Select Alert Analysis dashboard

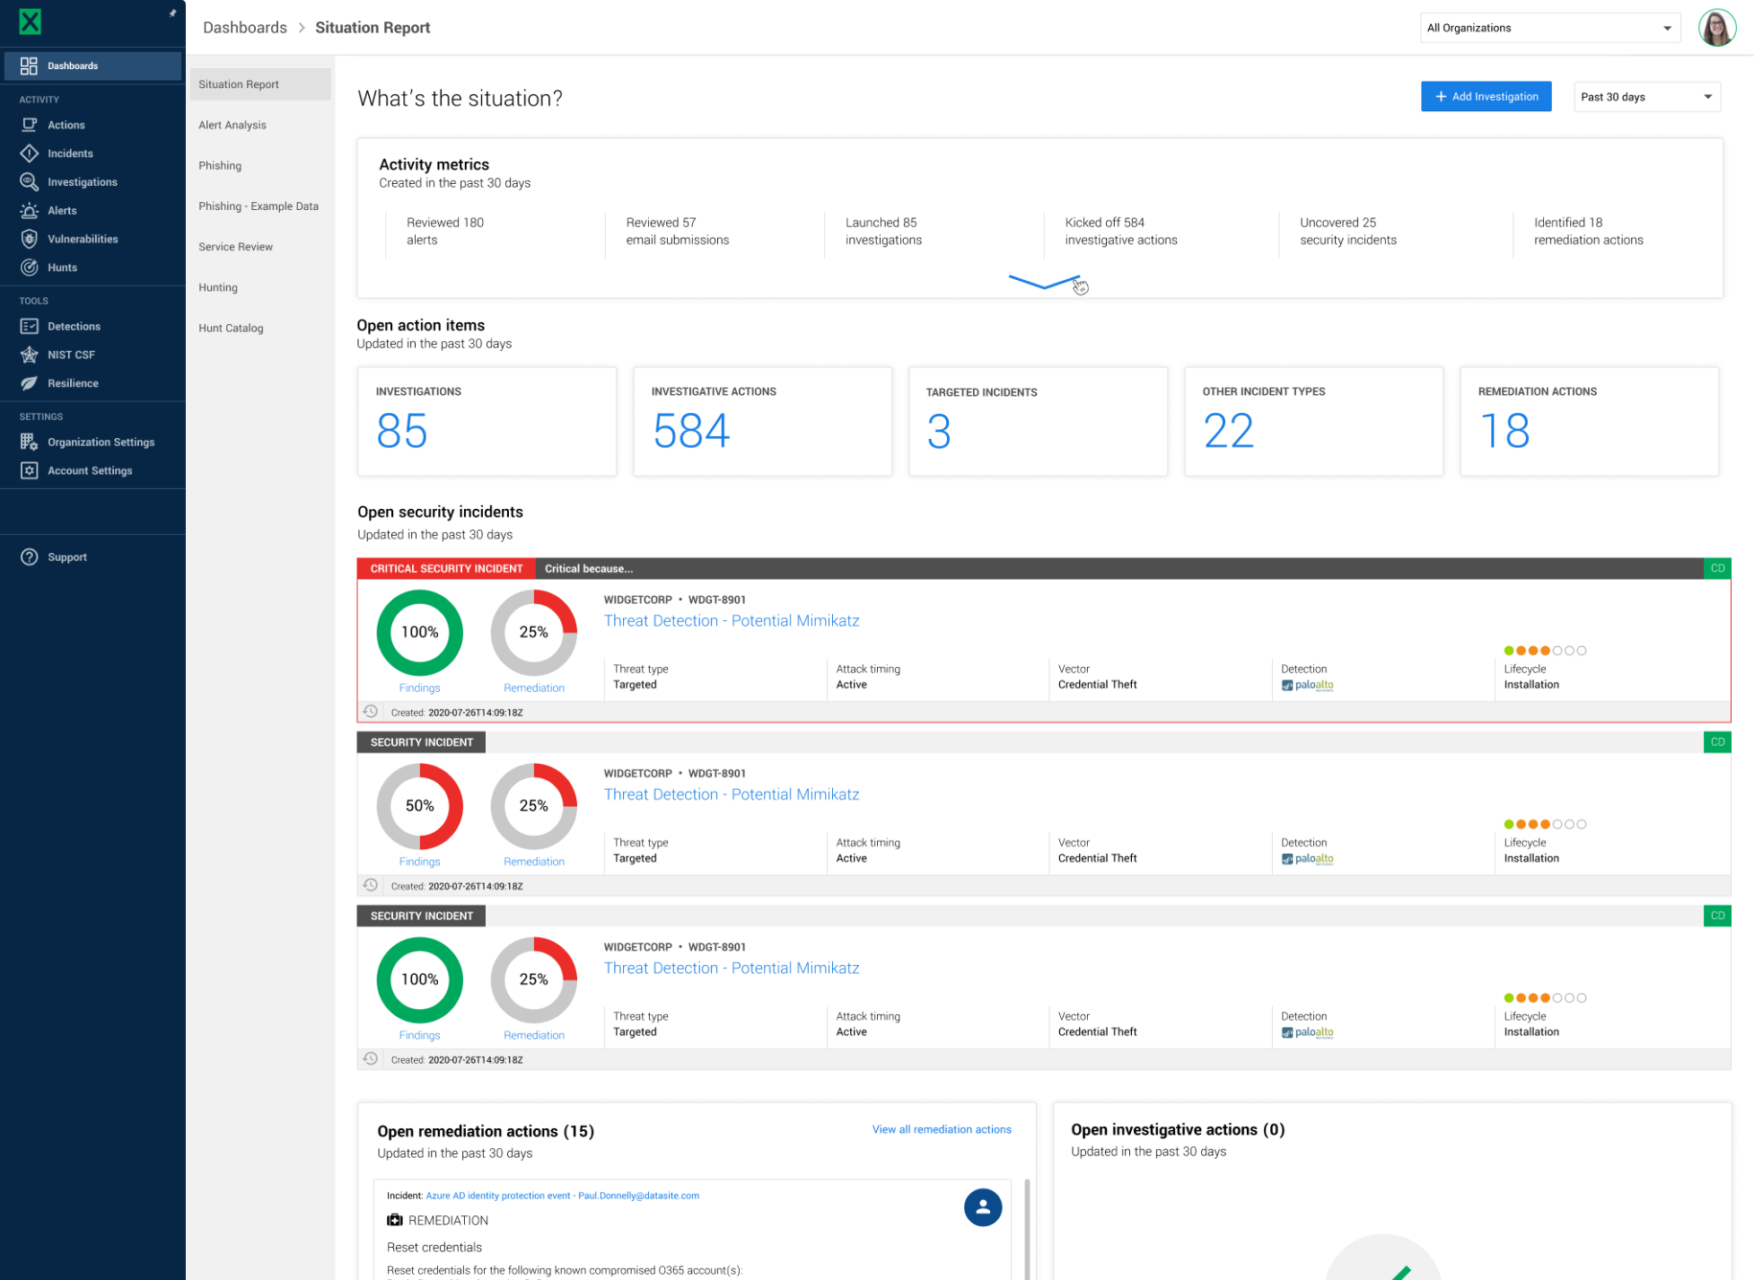click(232, 125)
